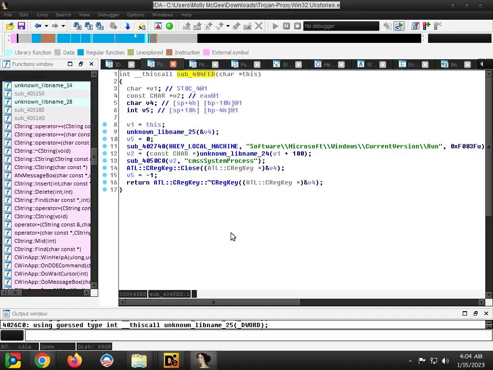Float the Functions window panel
Image resolution: width=493 pixels, height=370 pixels.
(81, 64)
